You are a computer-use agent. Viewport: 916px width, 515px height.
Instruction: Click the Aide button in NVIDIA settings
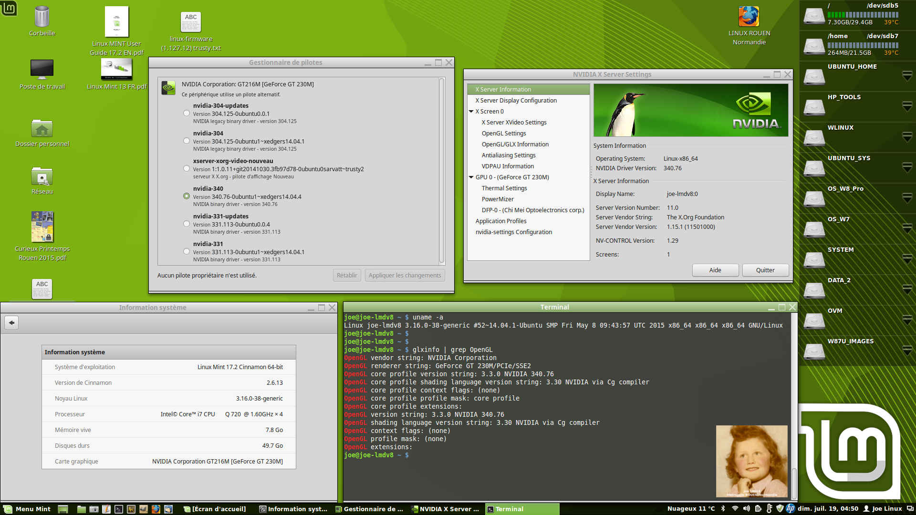pos(715,270)
